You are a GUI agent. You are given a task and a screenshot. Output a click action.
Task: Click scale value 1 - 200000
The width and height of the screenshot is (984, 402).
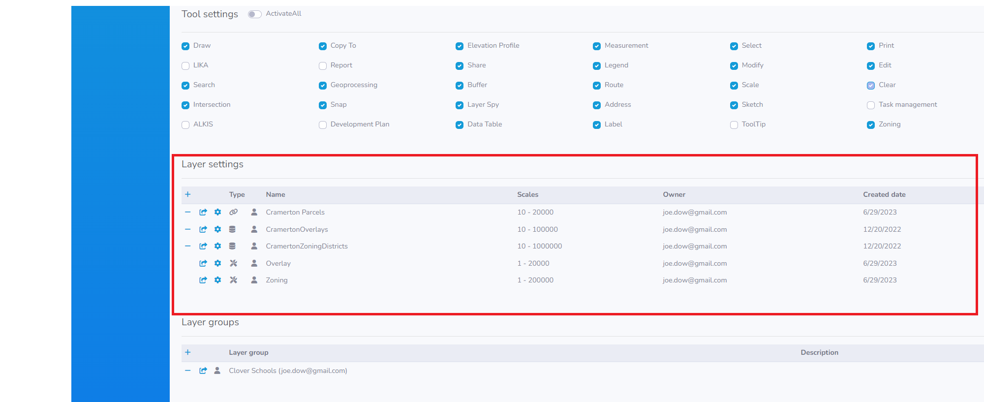[535, 280]
